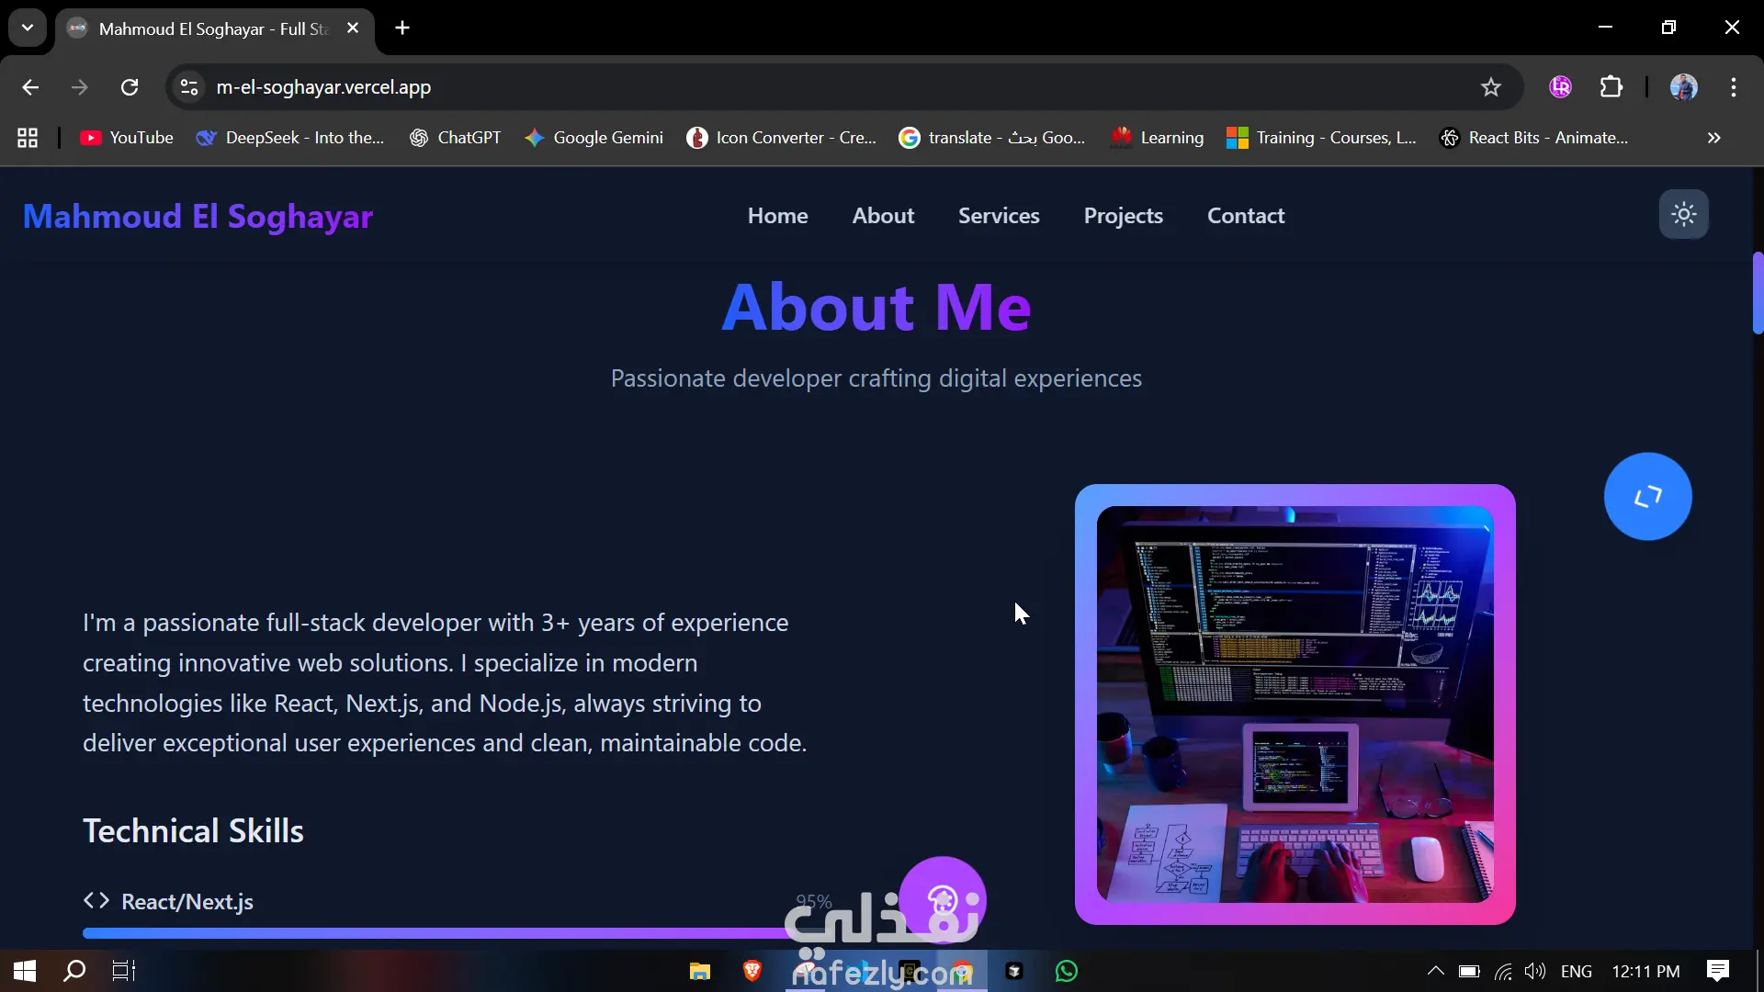
Task: Open the YouTube bookmark
Action: click(127, 138)
